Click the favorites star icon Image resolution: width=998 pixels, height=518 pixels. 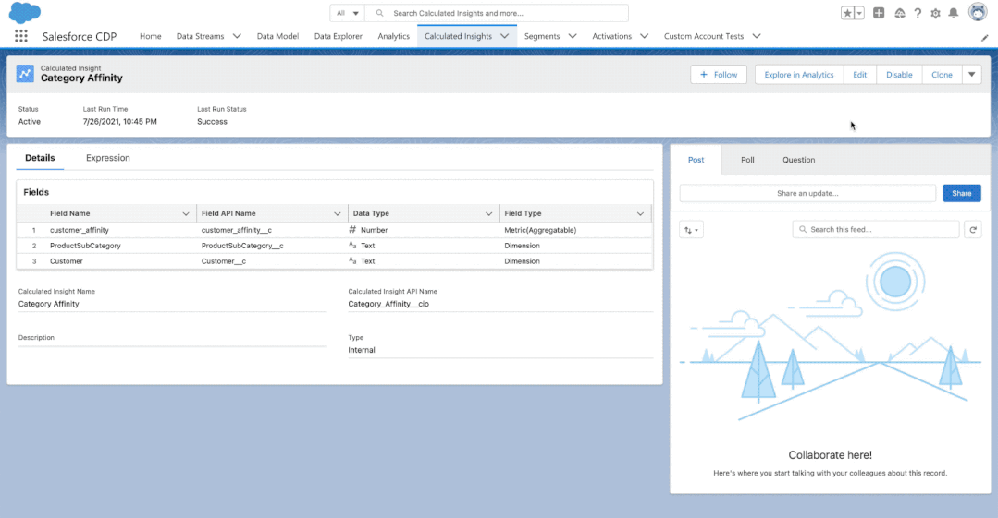click(x=847, y=13)
